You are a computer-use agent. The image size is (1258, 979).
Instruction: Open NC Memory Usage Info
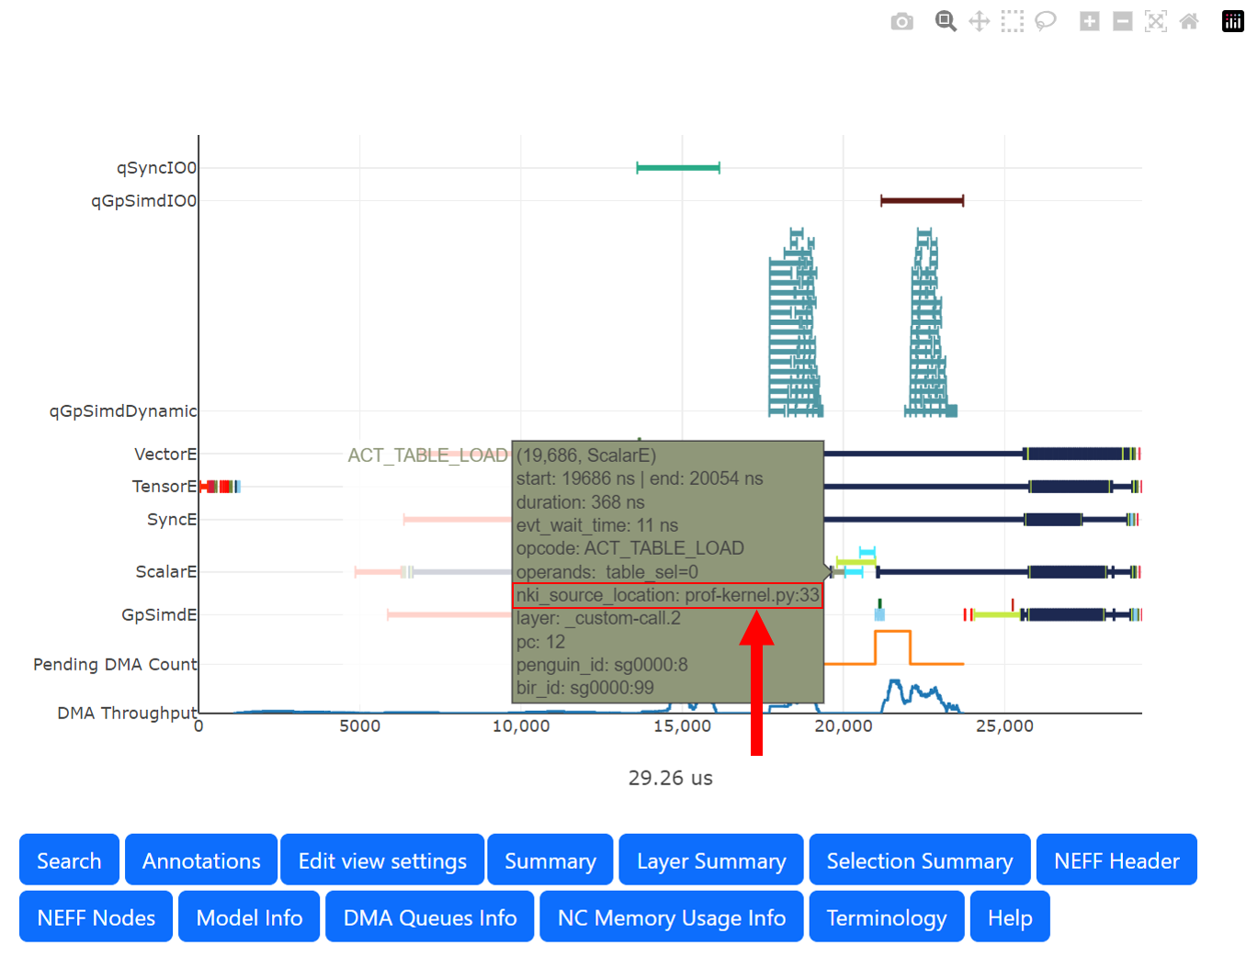tap(671, 917)
